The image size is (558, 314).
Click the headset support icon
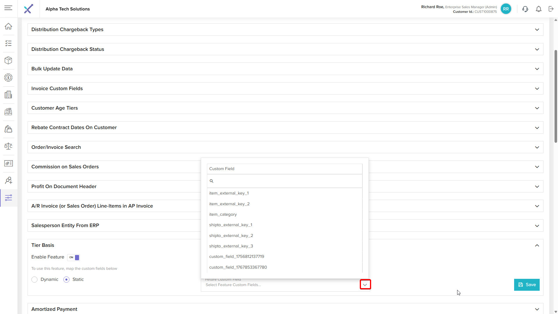click(x=525, y=9)
